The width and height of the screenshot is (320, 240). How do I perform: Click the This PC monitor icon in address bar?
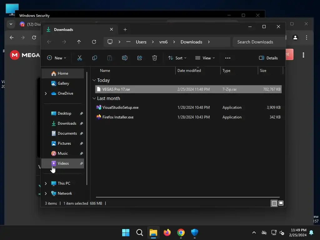click(x=110, y=42)
